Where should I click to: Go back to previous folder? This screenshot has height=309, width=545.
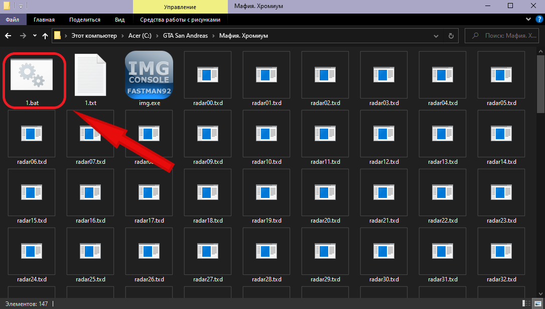[x=8, y=36]
